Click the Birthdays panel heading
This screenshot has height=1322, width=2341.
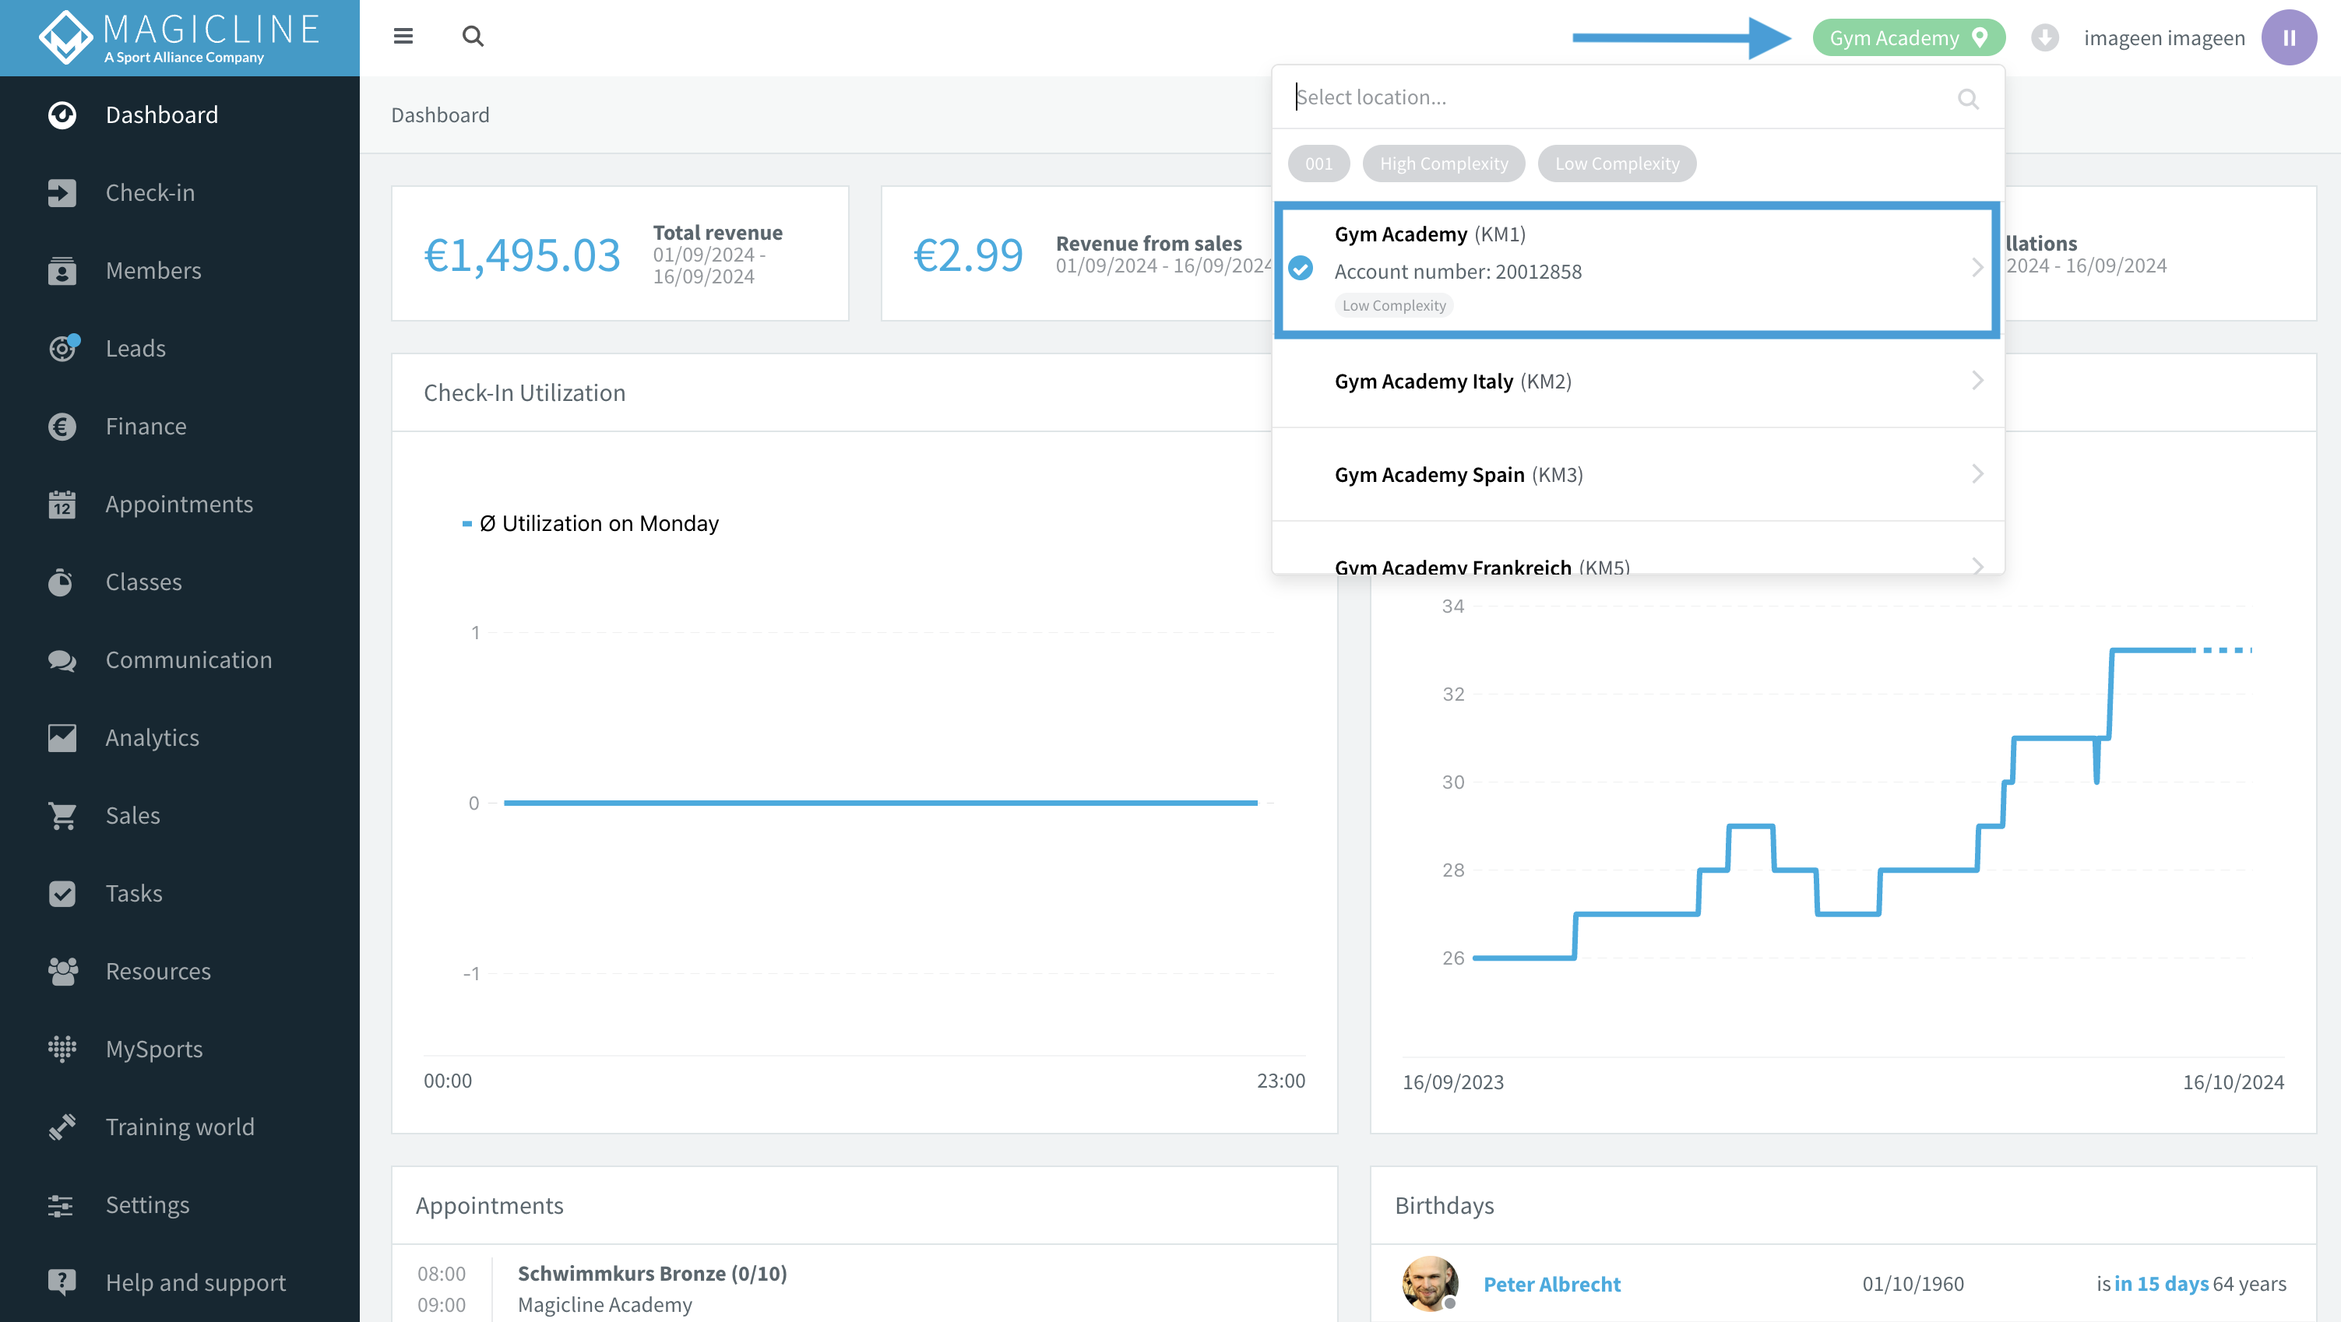[x=1444, y=1206]
